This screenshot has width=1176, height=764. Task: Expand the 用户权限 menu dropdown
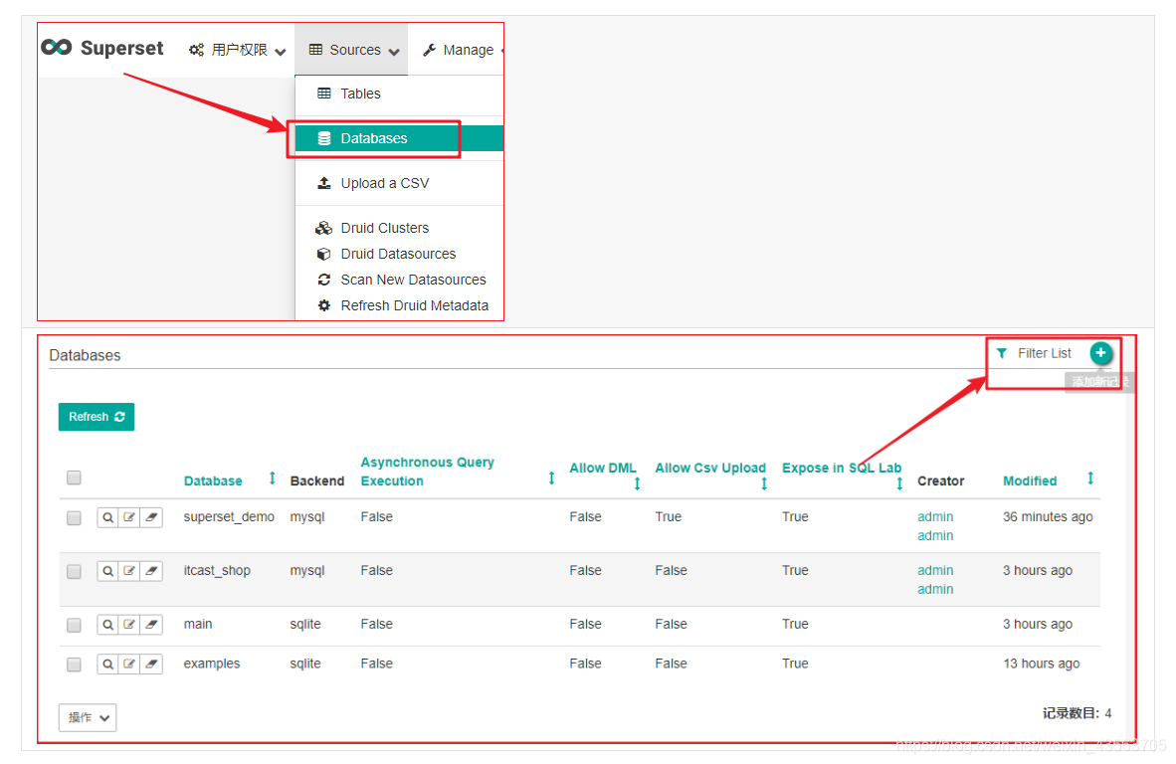238,50
